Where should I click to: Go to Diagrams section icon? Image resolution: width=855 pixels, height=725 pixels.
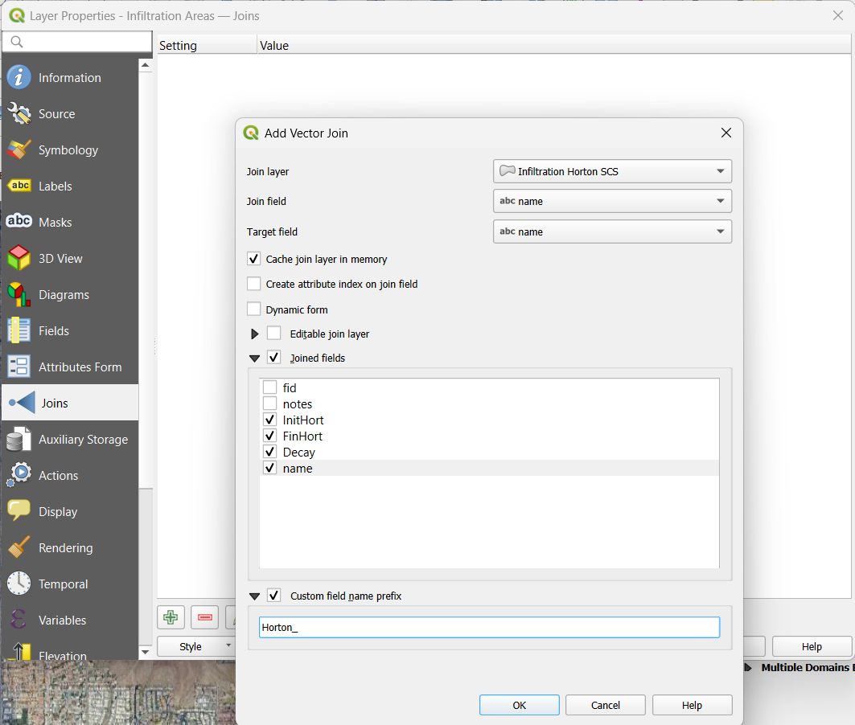point(19,295)
